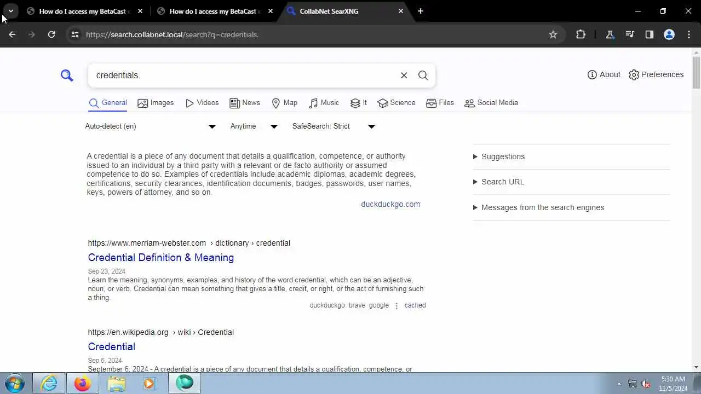
Task: Open search Preferences
Action: tap(656, 74)
